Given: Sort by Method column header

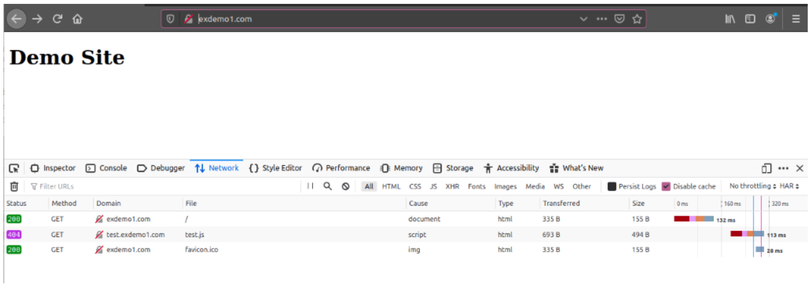Looking at the screenshot, I should click(71, 203).
